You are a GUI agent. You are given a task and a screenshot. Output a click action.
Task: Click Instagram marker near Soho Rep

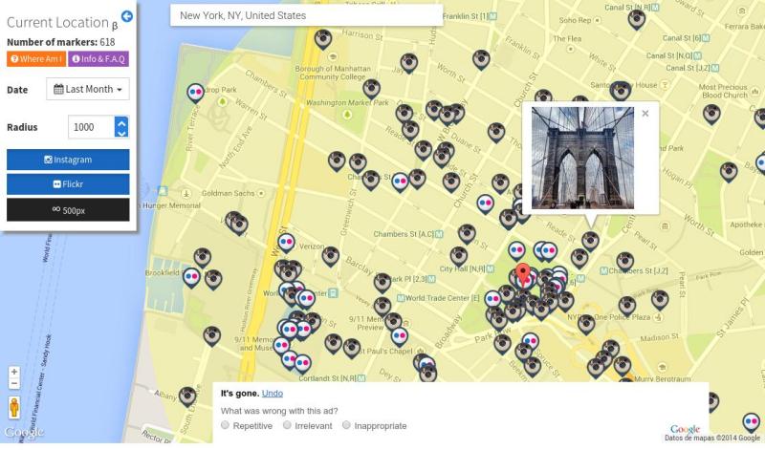point(637,19)
